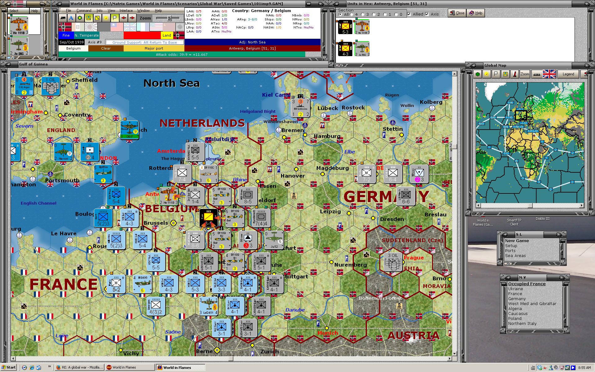Viewport: 595px width, 372px height.
Task: Open the Interface menu
Action: tap(126, 11)
